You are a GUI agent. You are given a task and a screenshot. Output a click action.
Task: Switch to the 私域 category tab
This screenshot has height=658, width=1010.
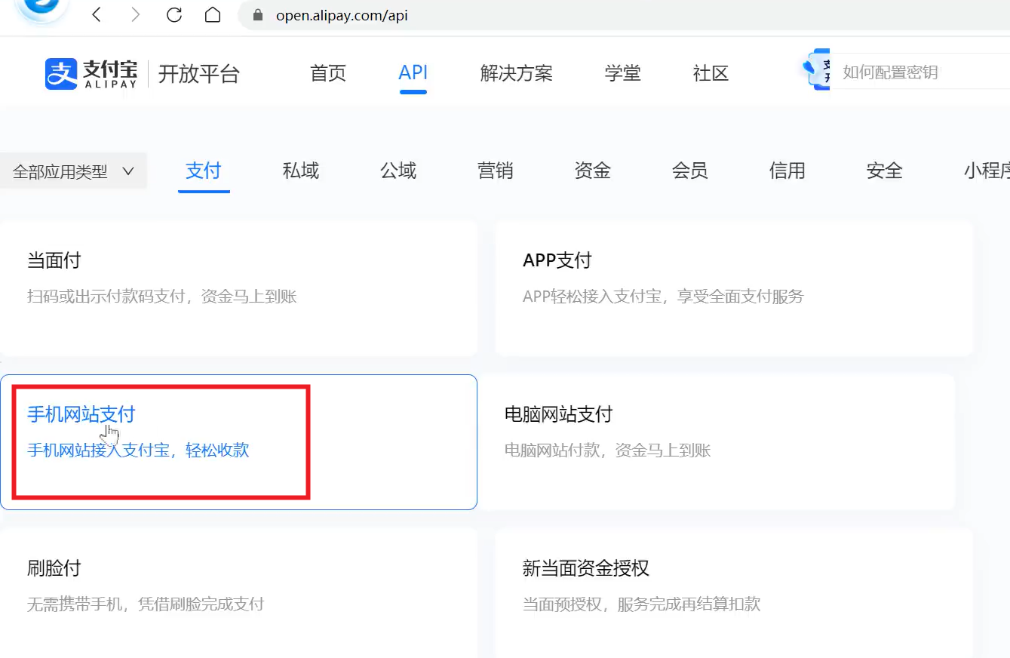tap(301, 171)
